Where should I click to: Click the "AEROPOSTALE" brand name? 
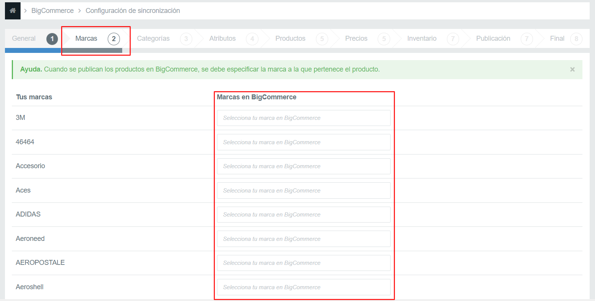point(40,263)
